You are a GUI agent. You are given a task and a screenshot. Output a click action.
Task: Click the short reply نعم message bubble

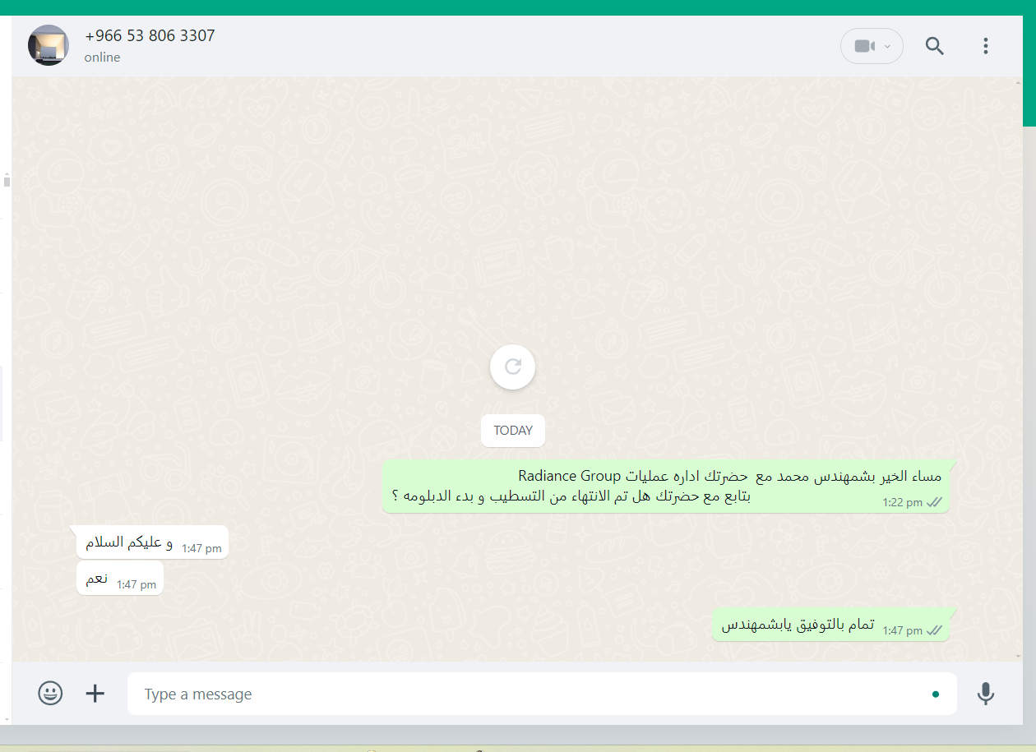(120, 579)
